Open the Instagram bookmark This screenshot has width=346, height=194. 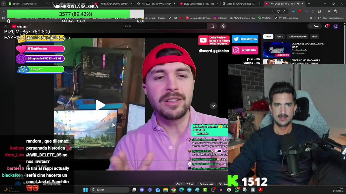(220, 18)
